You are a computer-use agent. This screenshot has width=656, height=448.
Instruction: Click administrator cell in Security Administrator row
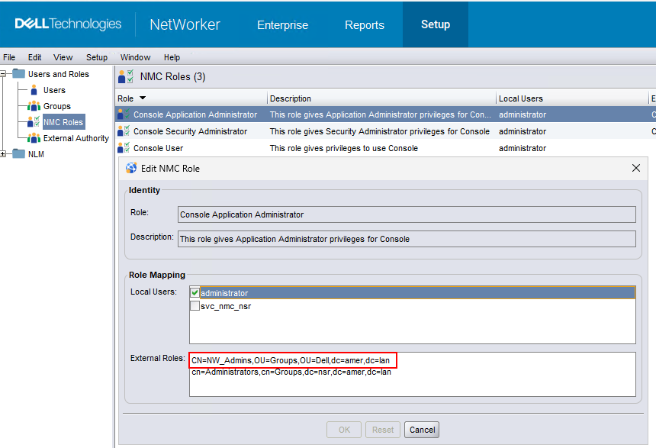click(x=523, y=131)
